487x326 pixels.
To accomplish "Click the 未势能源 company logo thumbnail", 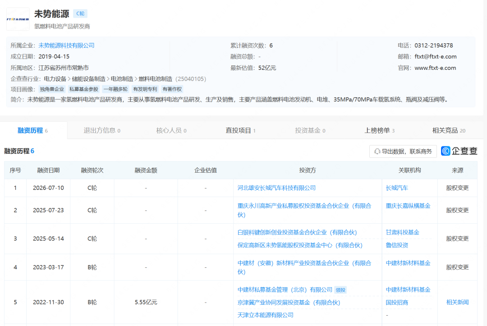I will [x=18, y=19].
